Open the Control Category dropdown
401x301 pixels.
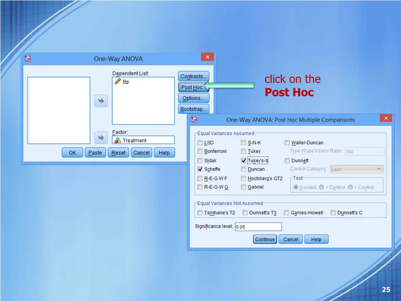pyautogui.click(x=357, y=169)
